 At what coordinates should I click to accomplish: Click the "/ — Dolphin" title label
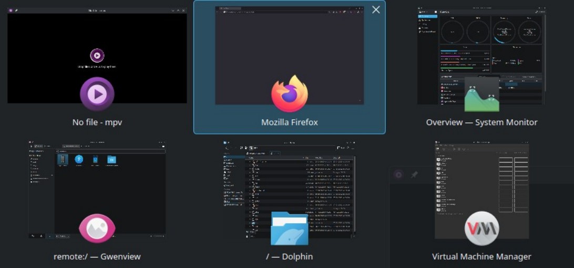coord(289,257)
